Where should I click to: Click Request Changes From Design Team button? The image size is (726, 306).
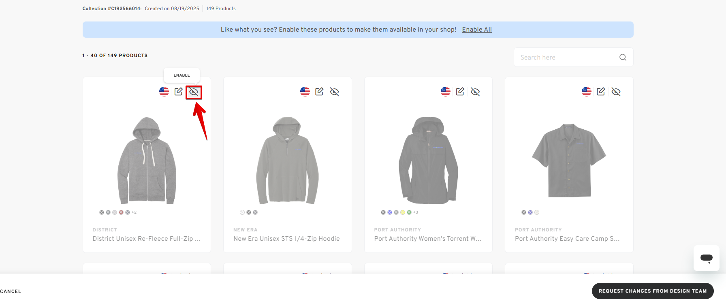652,291
